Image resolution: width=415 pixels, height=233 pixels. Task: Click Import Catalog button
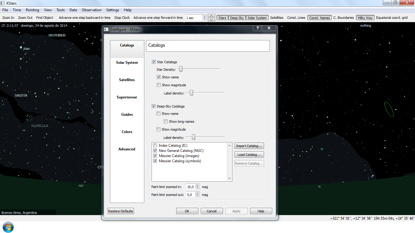click(249, 146)
